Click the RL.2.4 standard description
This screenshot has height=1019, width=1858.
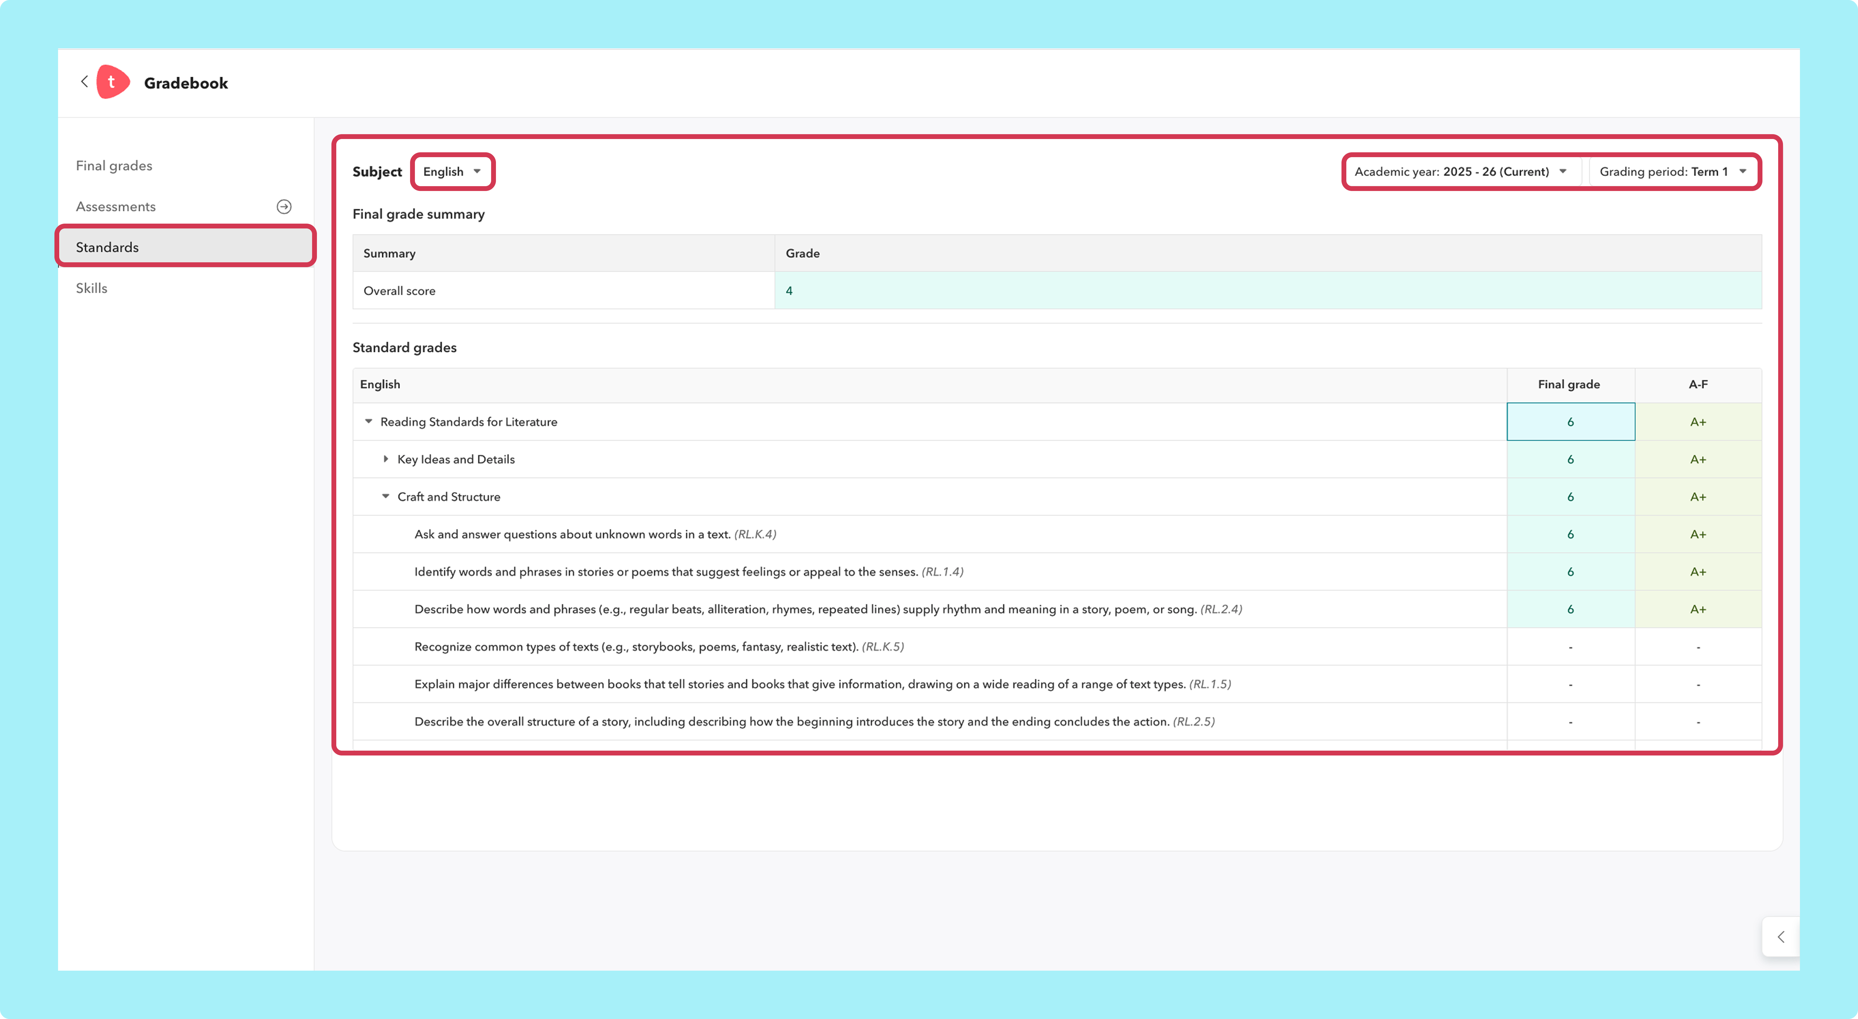click(x=828, y=609)
